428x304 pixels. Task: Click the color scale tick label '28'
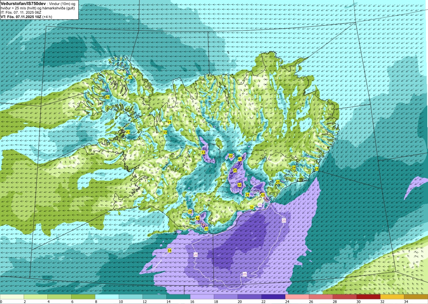coord(334,302)
